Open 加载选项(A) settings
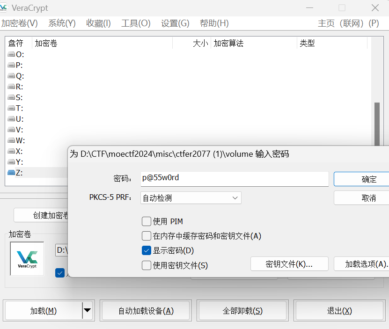 [361, 264]
